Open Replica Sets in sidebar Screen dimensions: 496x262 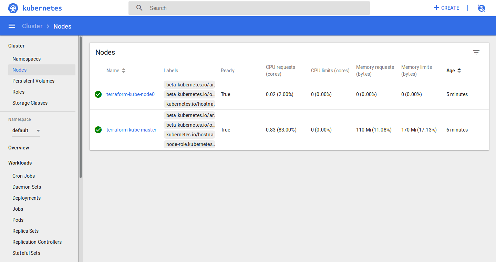(25, 231)
